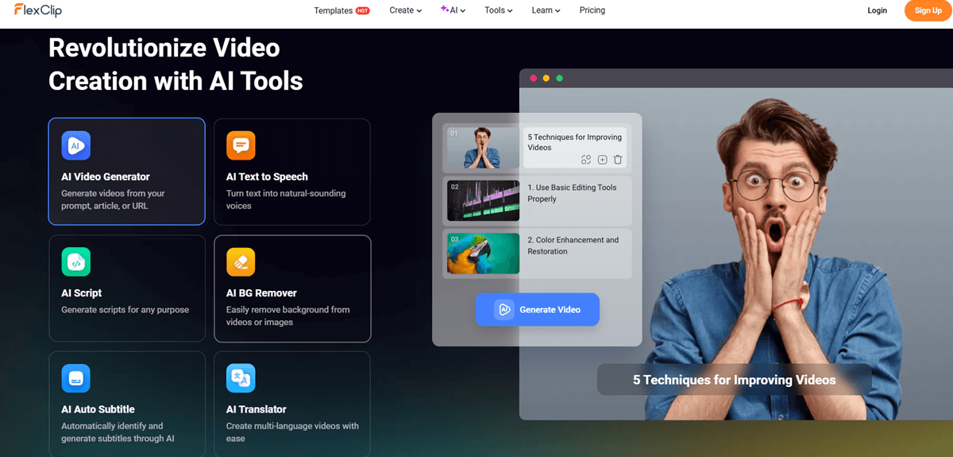Click text '2. Color Enhancement and Restoration'
Viewport: 953px width, 457px height.
(573, 246)
